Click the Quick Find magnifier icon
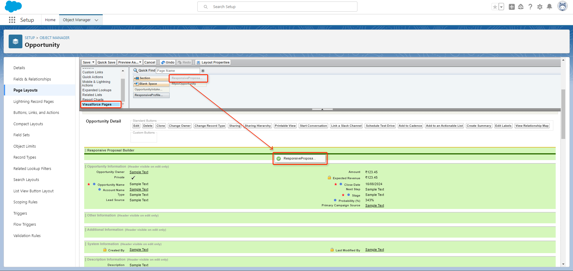The width and height of the screenshot is (573, 271). (136, 71)
